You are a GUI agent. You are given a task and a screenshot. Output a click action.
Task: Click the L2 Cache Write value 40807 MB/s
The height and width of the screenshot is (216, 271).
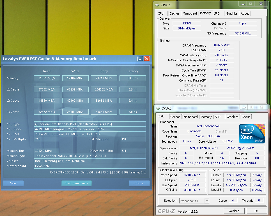tap(75, 101)
